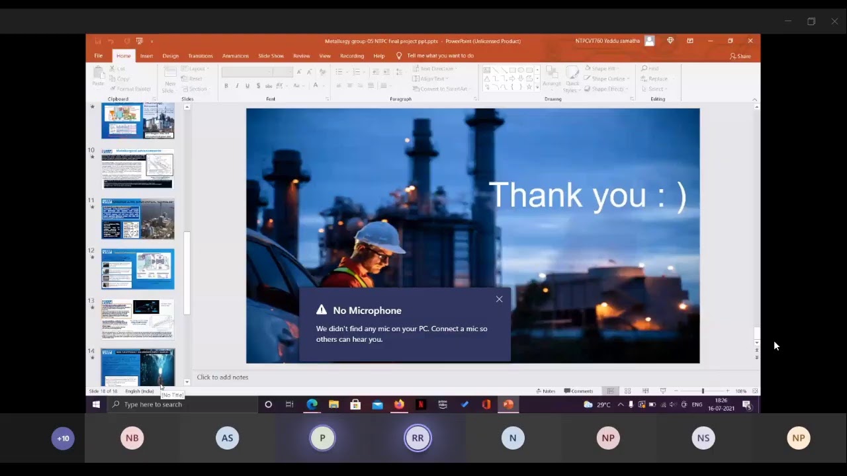The width and height of the screenshot is (847, 476).
Task: Open the Shape Effects dropdown
Action: (x=605, y=89)
